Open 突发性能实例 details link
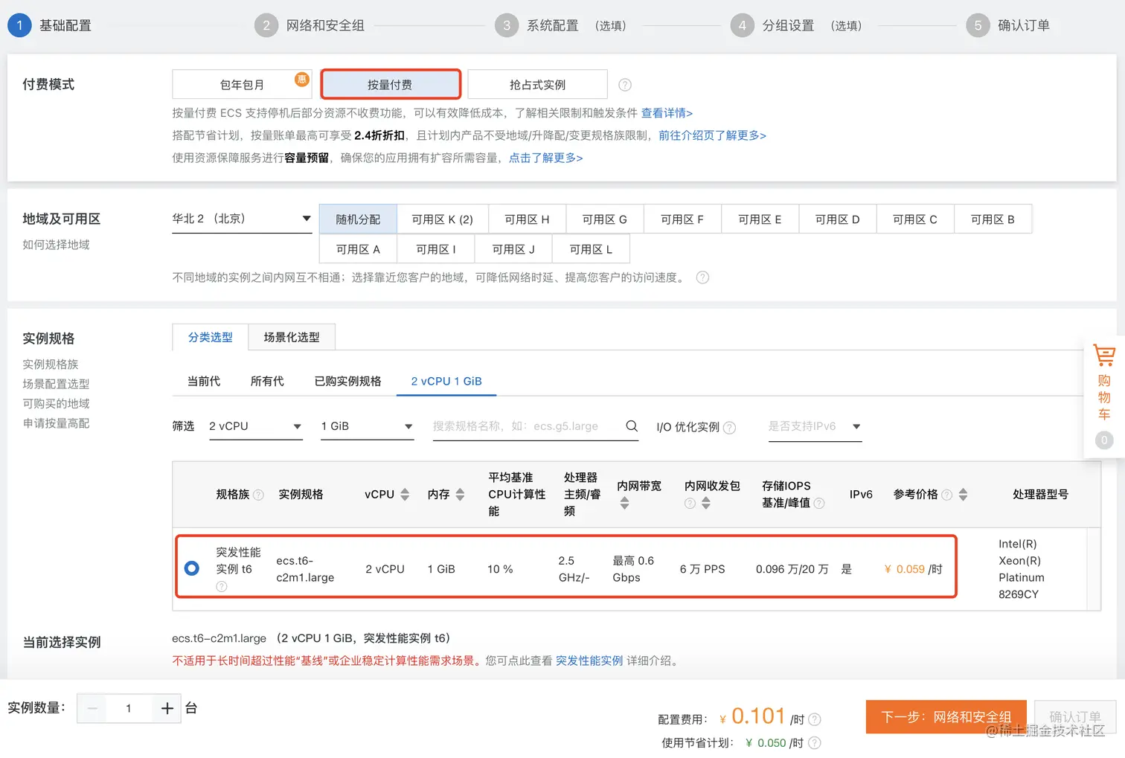Viewport: 1125px width, 758px height. [x=589, y=661]
